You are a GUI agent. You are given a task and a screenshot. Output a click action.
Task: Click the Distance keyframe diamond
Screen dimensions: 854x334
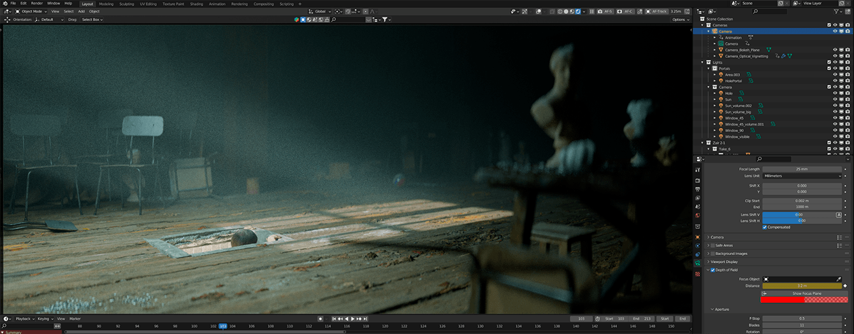point(846,286)
